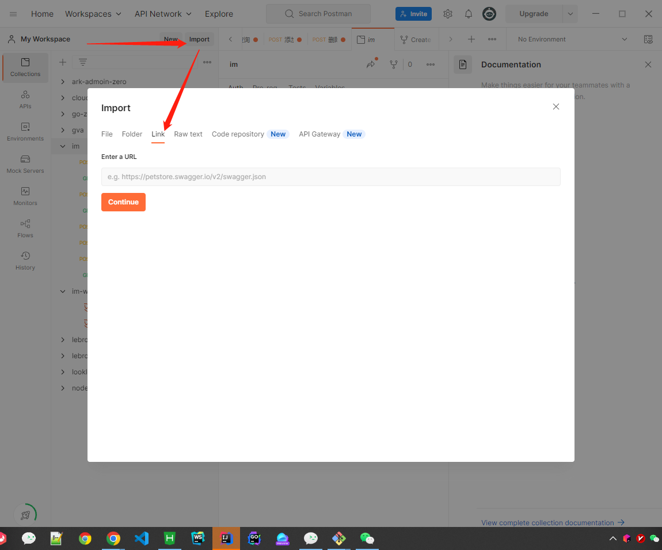Click the Enter a URL input field
The width and height of the screenshot is (662, 550).
tap(330, 177)
